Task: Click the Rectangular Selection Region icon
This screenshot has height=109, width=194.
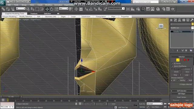Action: pyautogui.click(x=37, y=9)
